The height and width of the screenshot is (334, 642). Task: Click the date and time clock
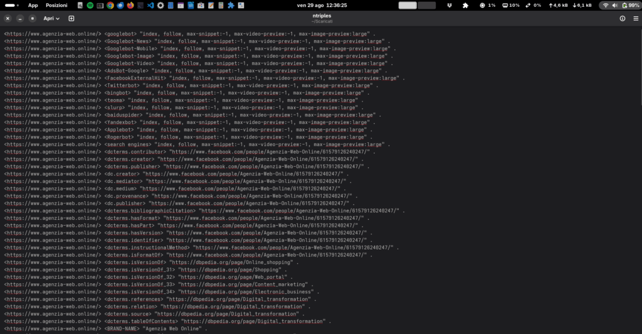coord(322,5)
